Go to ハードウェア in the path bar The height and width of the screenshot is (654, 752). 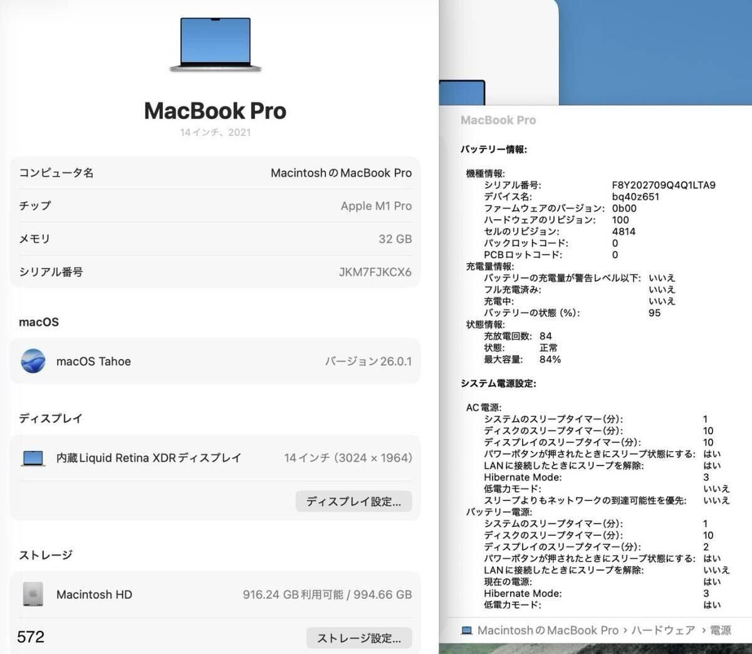[x=663, y=630]
